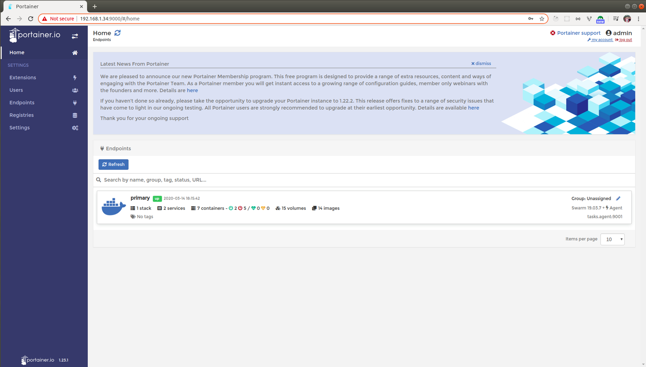Image resolution: width=646 pixels, height=367 pixels.
Task: Click the 'Group: Unassigned' text
Action: click(x=591, y=198)
